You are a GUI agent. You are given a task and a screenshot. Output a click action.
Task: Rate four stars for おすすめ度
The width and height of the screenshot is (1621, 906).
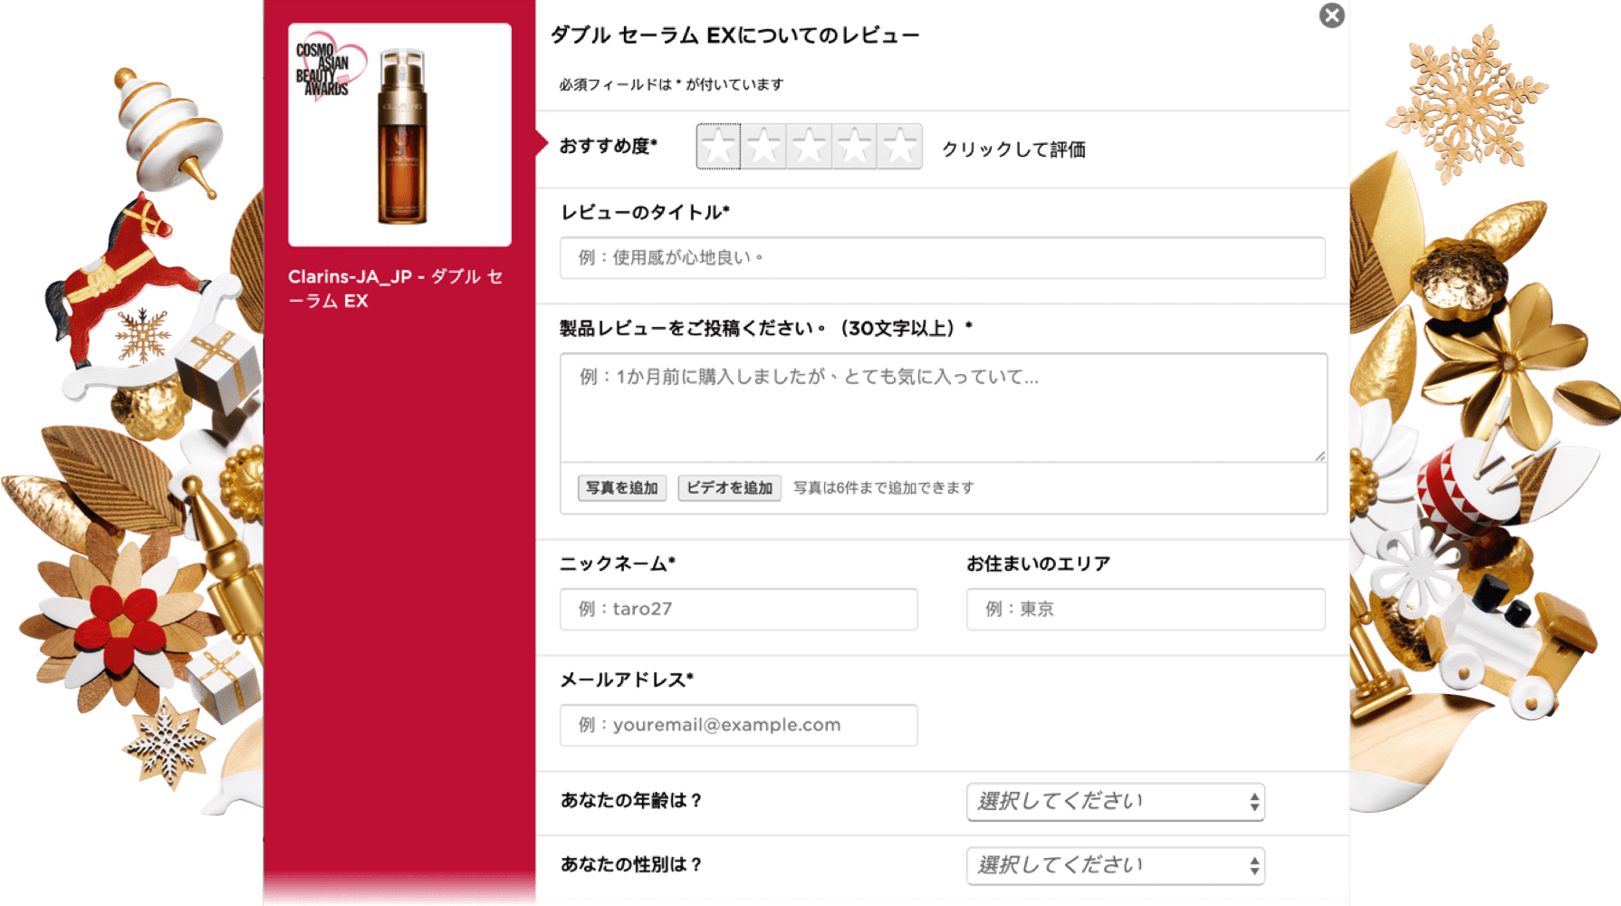click(x=854, y=147)
